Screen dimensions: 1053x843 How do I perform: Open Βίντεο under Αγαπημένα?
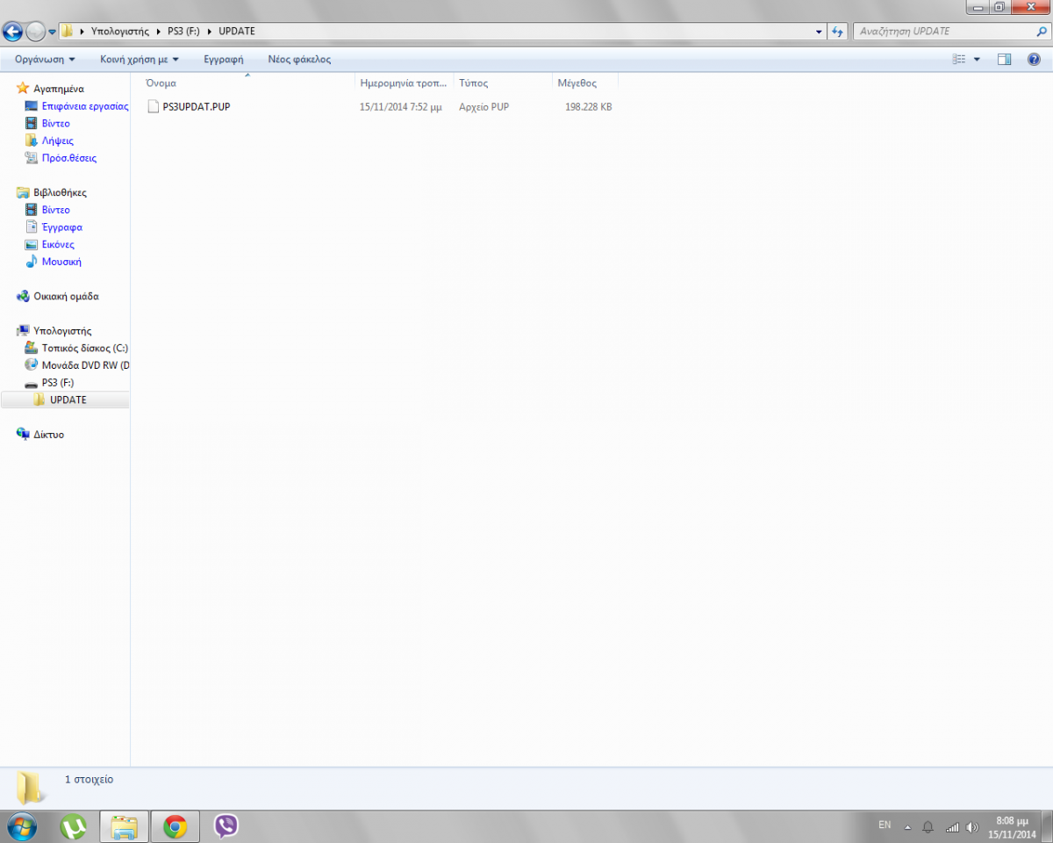55,123
